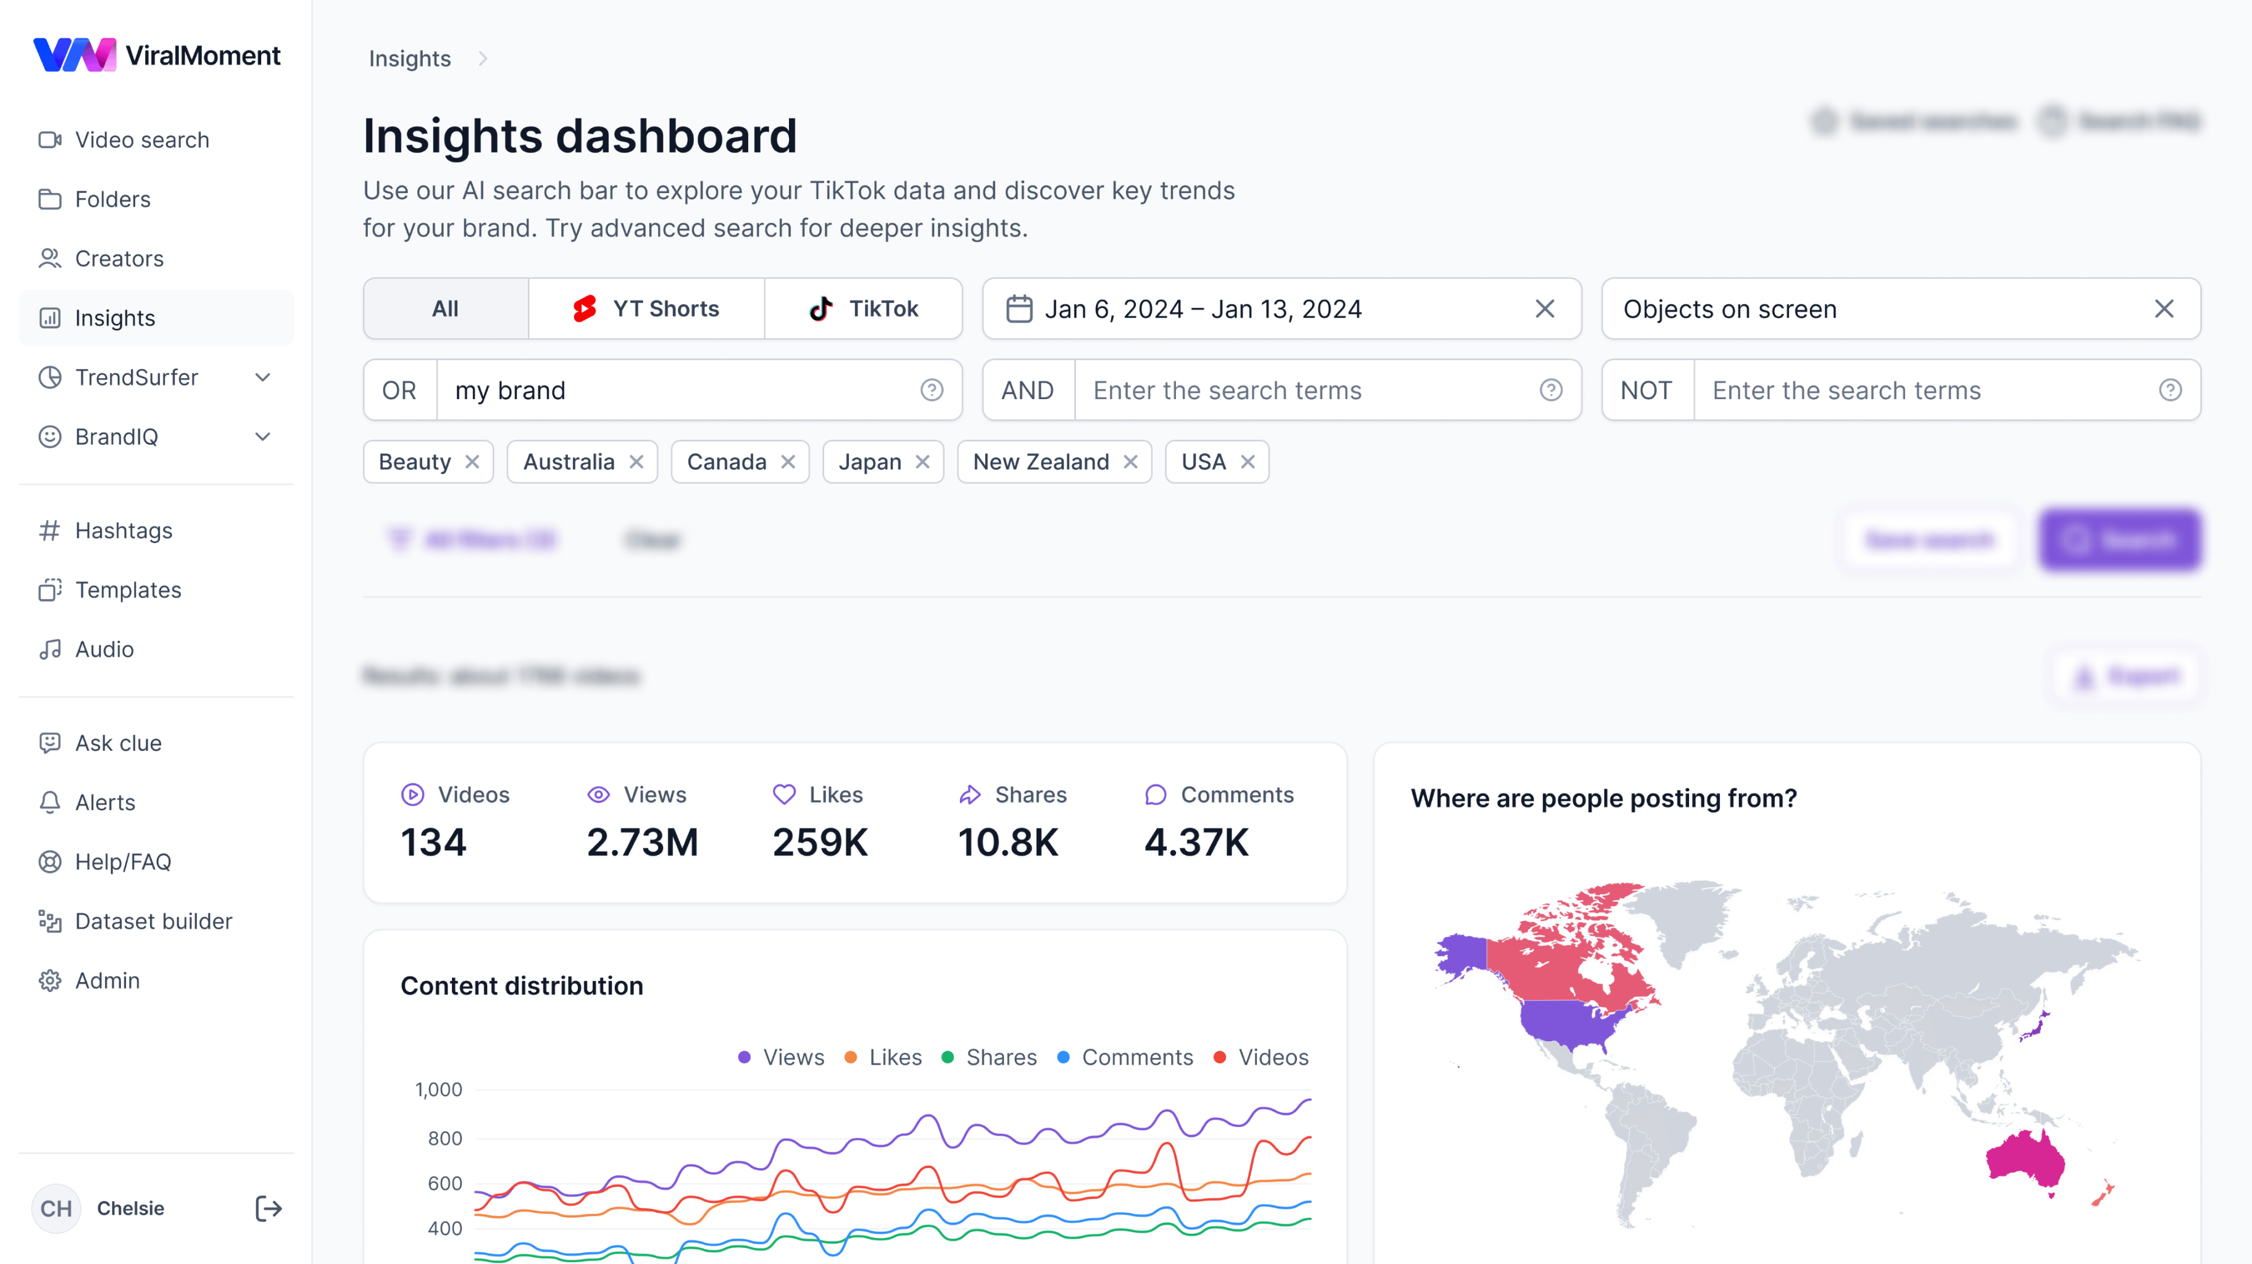The image size is (2252, 1264).
Task: Clear the Jan 6 – Jan 13 date range
Action: (1545, 308)
